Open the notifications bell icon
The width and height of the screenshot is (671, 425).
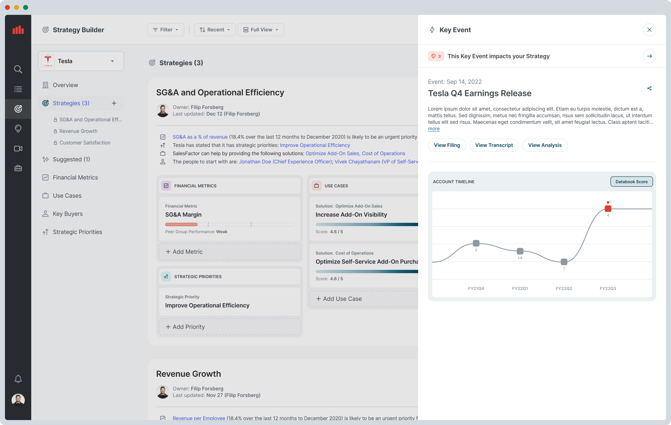18,379
